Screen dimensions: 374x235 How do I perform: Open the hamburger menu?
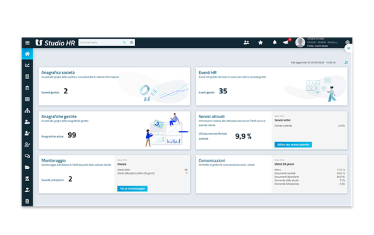pyautogui.click(x=27, y=43)
